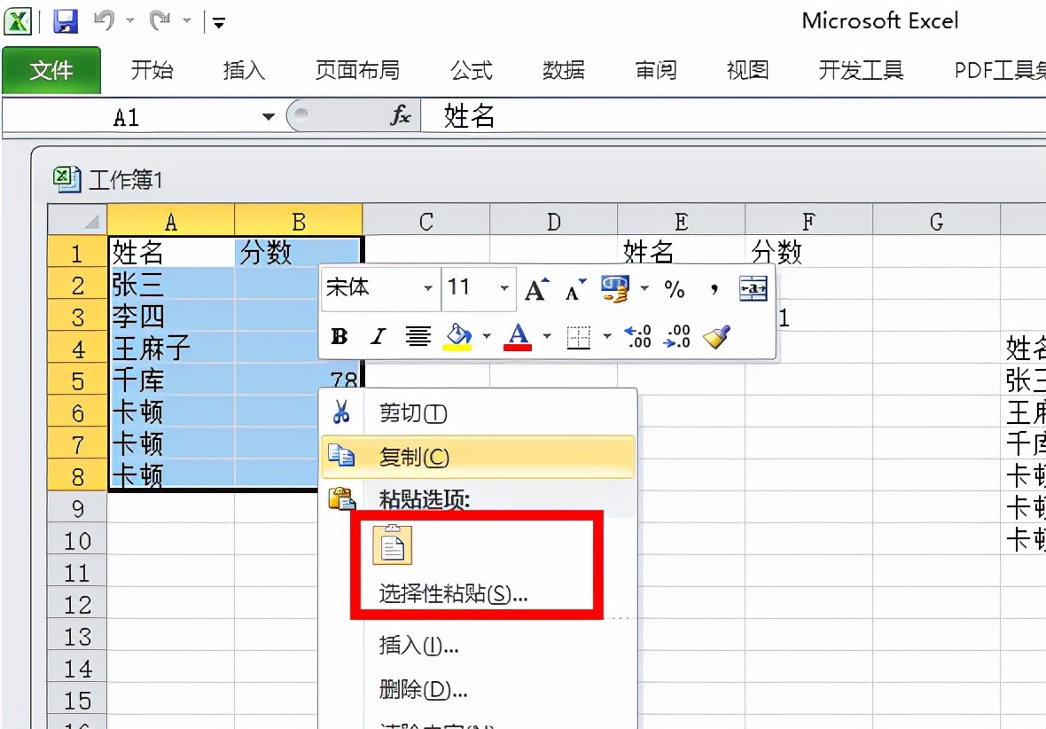Increase decimal places in mini toolbar

tap(637, 336)
